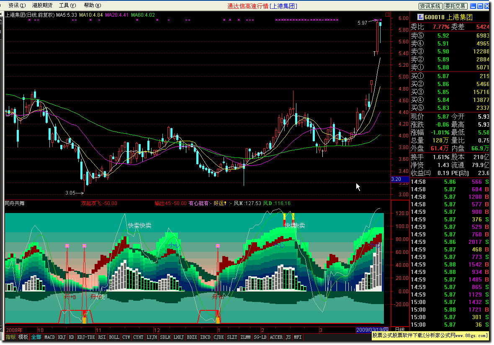The width and height of the screenshot is (494, 345).
Task: Open the 帮助 menu
Action: (93, 5)
